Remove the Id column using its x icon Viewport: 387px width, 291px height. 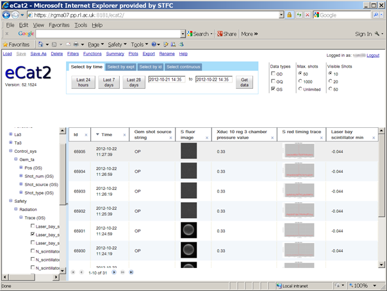(x=86, y=135)
